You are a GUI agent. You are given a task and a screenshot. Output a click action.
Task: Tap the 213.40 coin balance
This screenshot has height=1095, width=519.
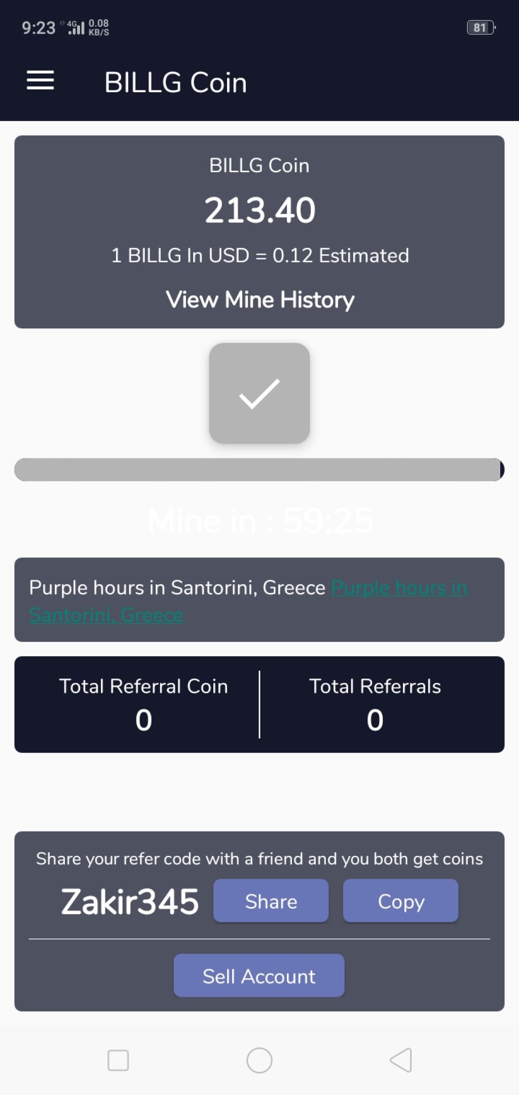pyautogui.click(x=260, y=210)
